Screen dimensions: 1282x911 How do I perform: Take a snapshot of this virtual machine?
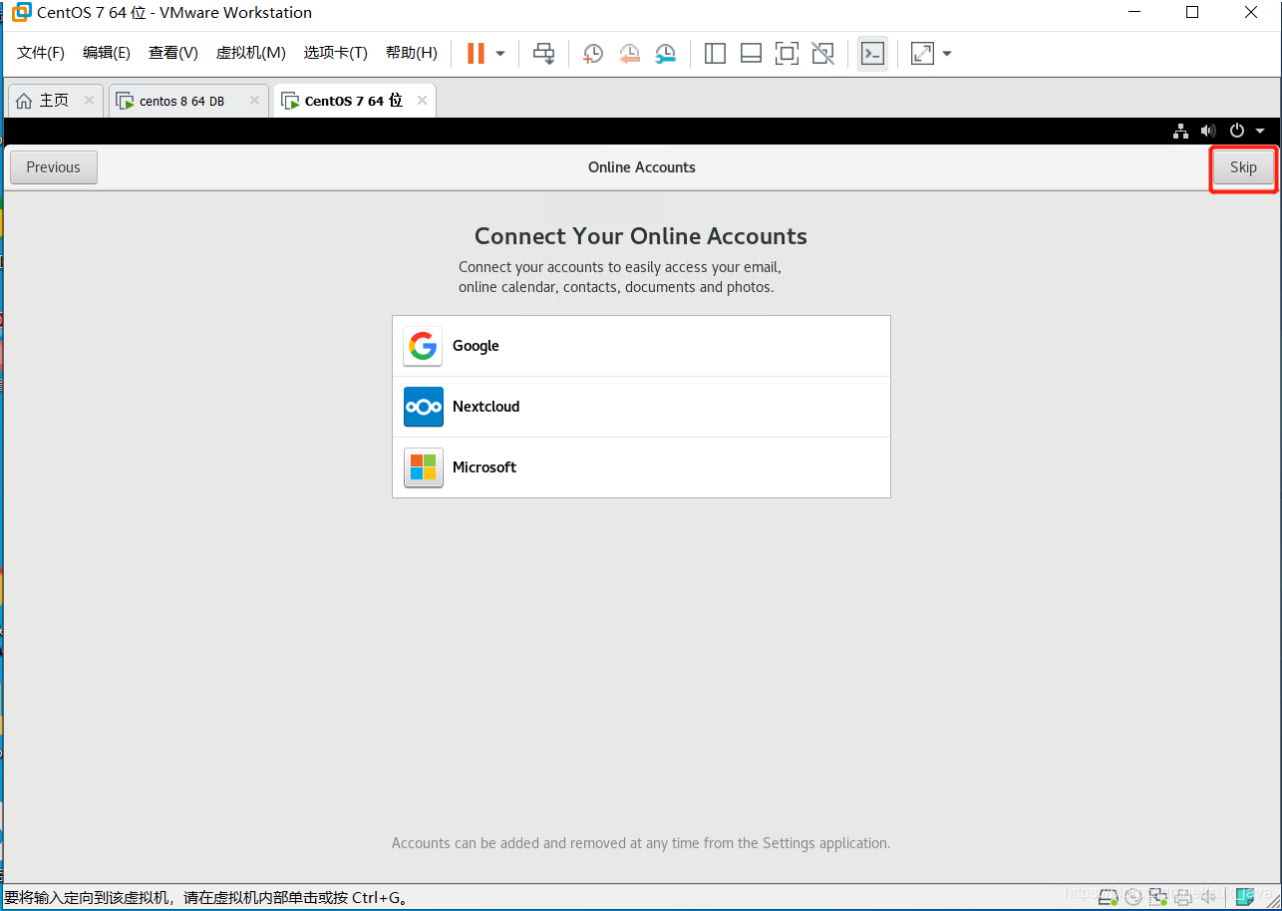[593, 53]
